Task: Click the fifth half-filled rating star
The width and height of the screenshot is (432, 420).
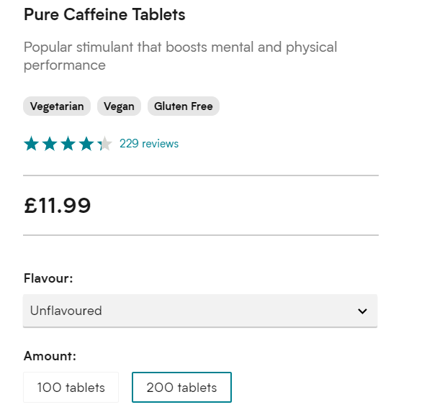Action: 104,144
